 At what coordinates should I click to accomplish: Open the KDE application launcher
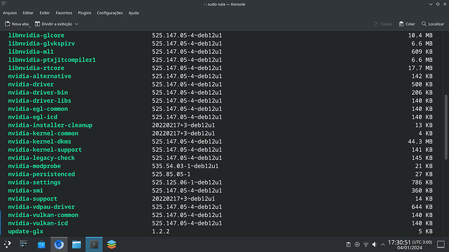[7, 244]
